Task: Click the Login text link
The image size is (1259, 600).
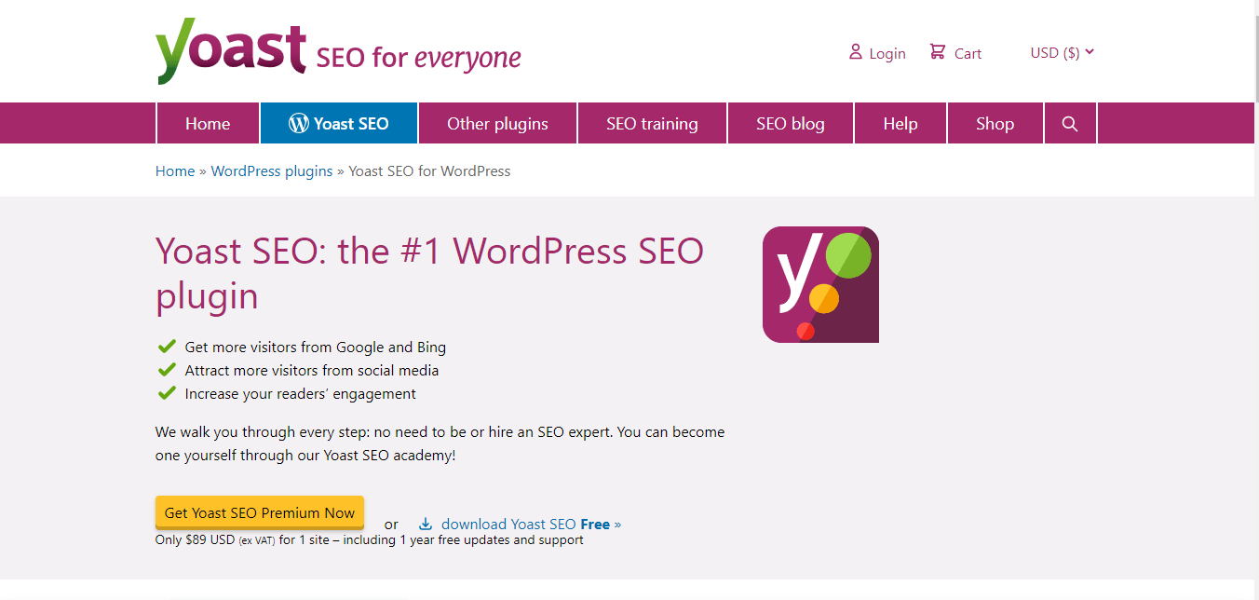Action: coord(887,54)
